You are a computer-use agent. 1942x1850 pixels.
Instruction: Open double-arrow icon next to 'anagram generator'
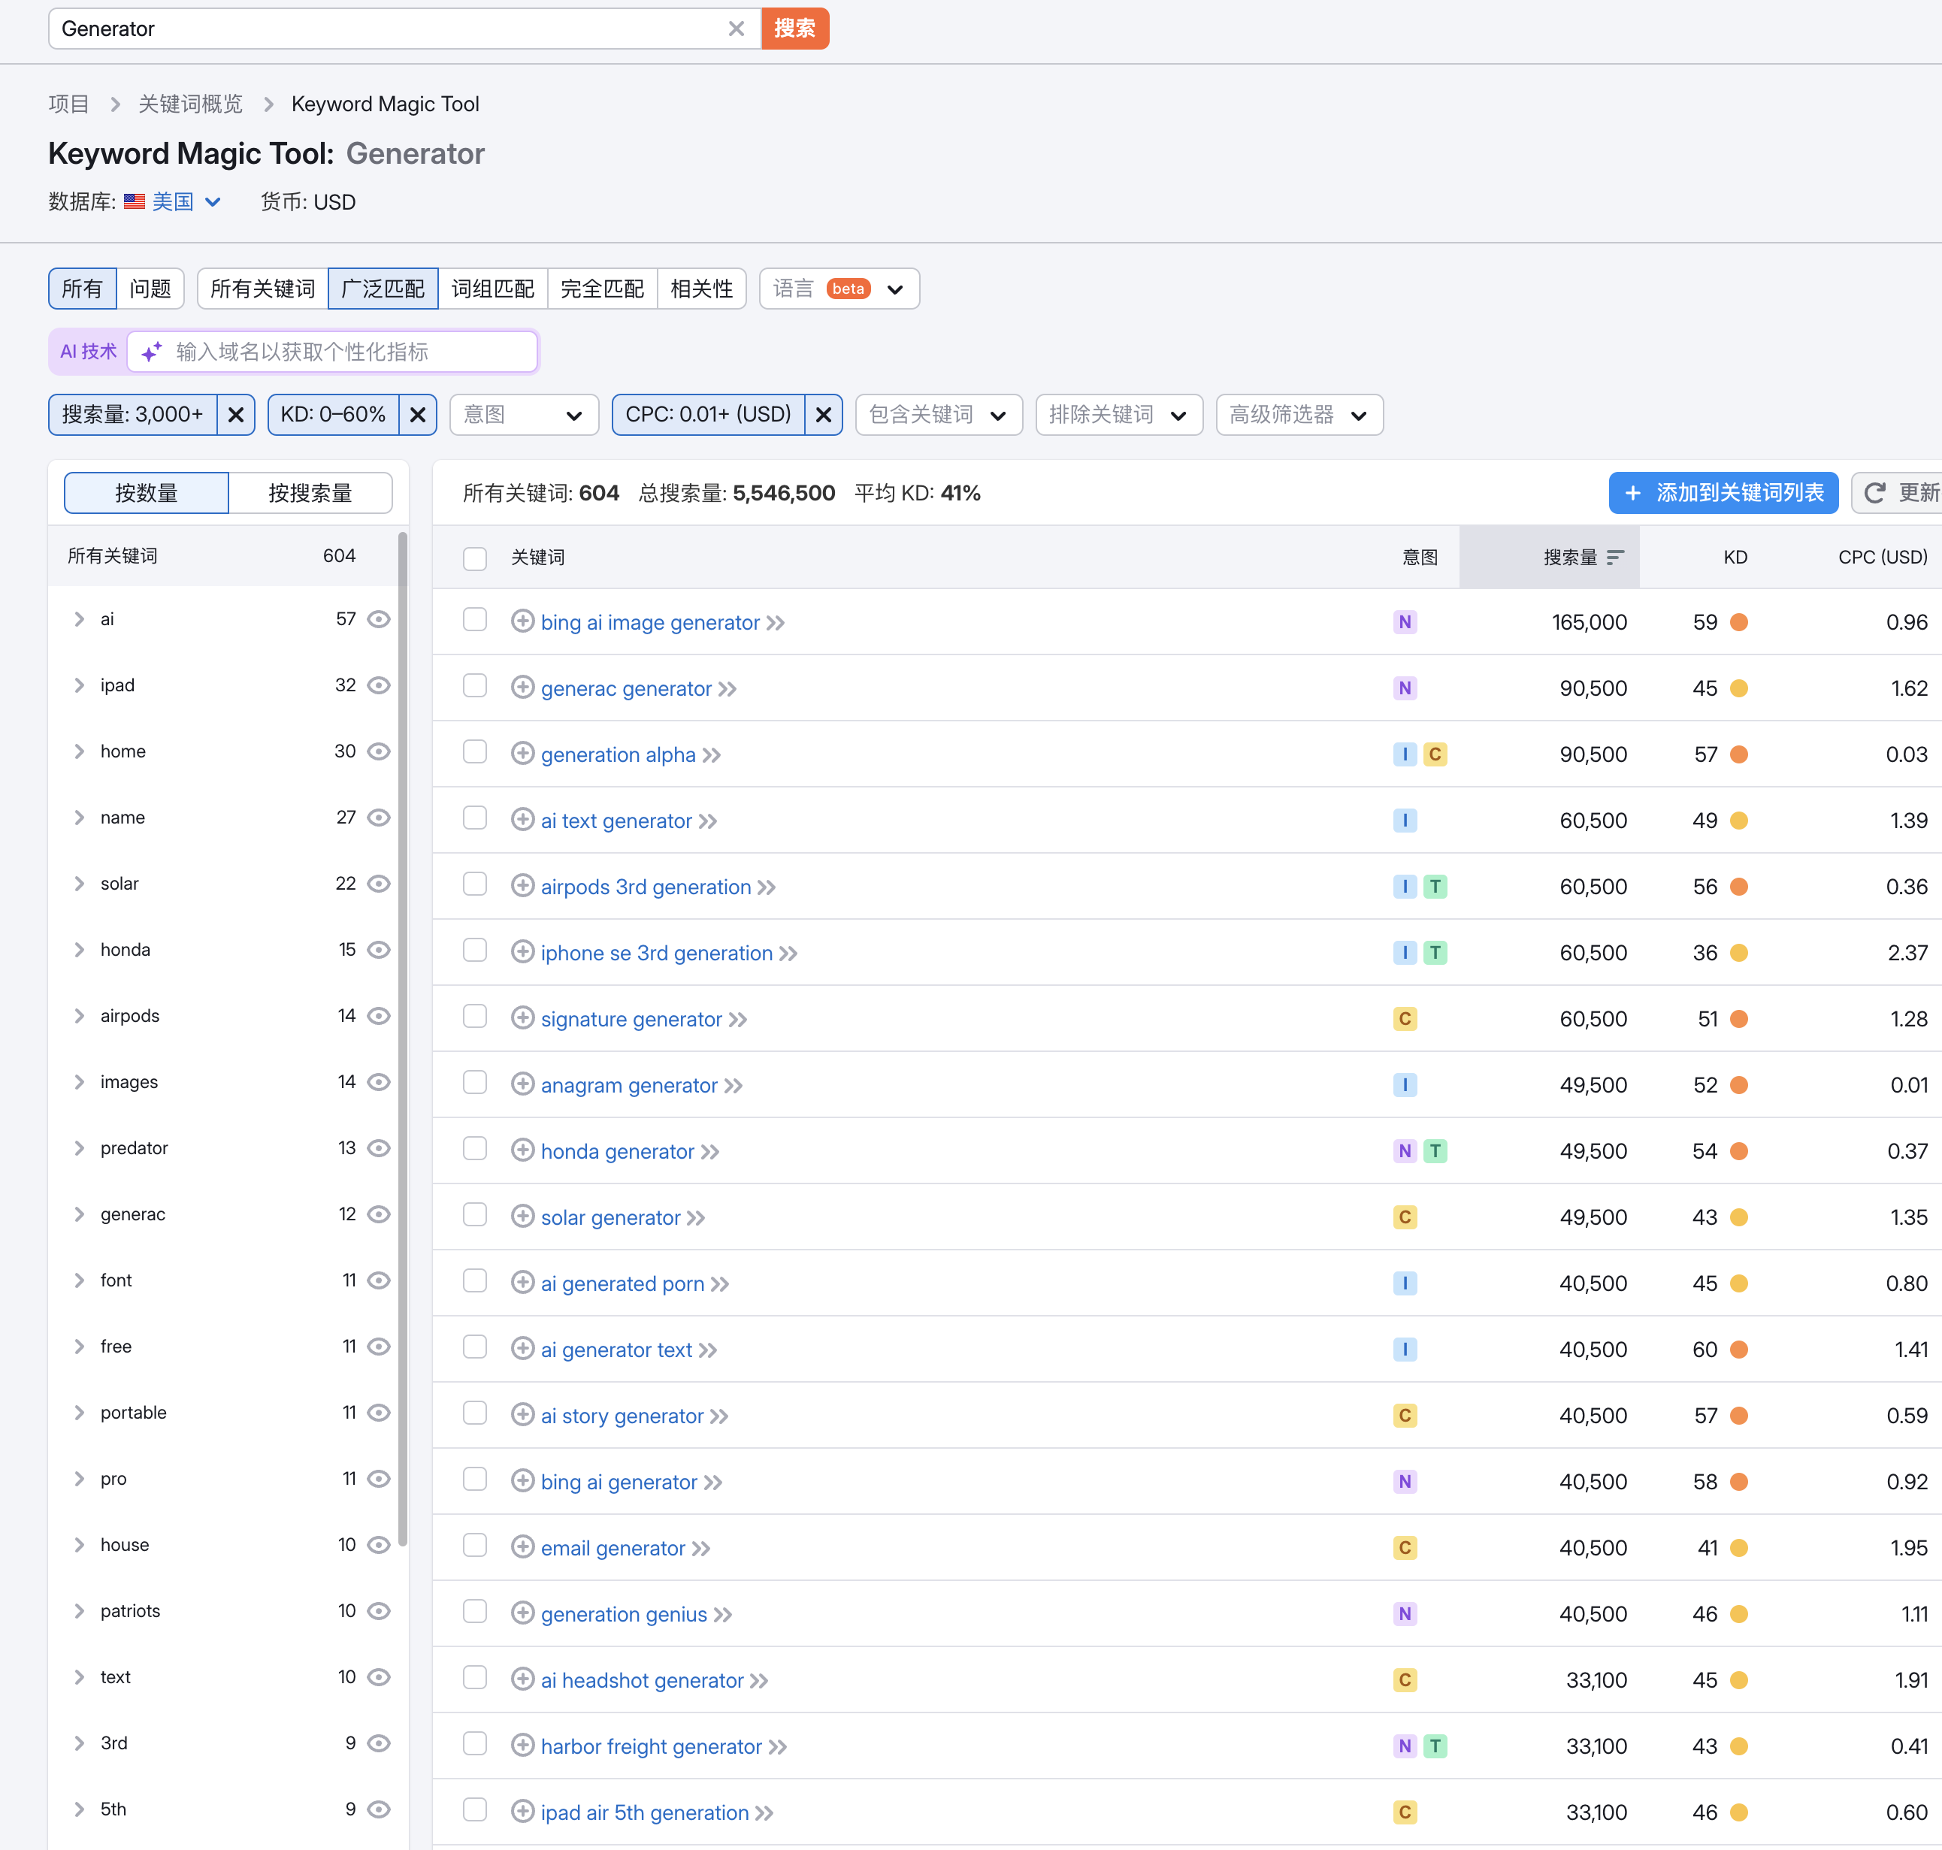(734, 1086)
